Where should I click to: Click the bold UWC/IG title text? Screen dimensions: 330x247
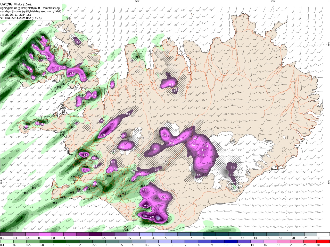coord(6,4)
